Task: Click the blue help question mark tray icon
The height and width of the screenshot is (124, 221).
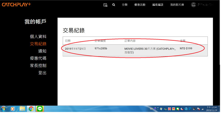Action: click(x=155, y=108)
